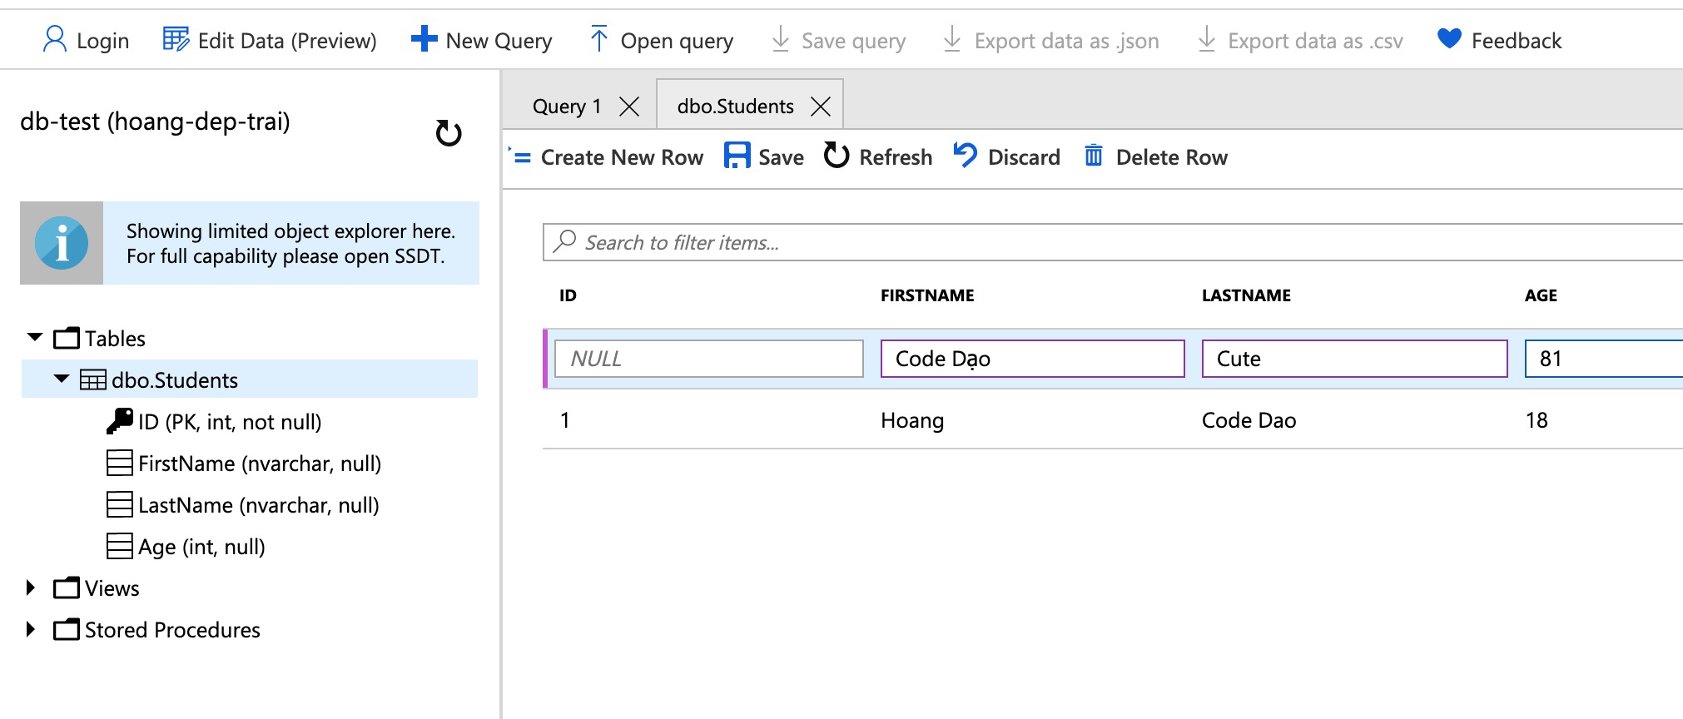This screenshot has width=1683, height=719.
Task: Expand the Stored Procedures folder
Action: click(32, 629)
